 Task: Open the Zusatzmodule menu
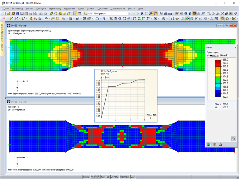(x=118, y=9)
